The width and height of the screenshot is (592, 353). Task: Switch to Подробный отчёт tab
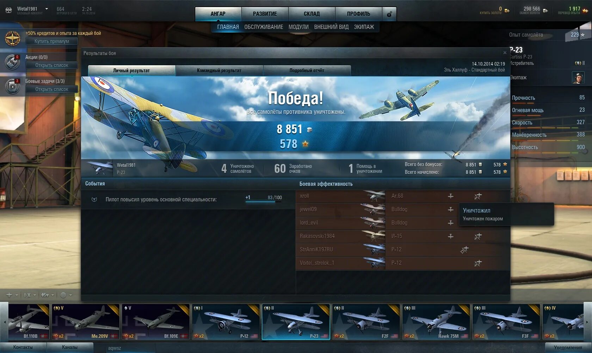point(307,71)
